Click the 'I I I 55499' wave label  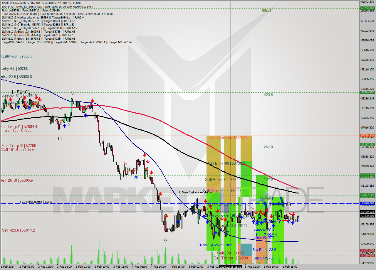coord(280,204)
